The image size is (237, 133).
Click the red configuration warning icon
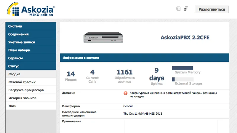(125, 93)
